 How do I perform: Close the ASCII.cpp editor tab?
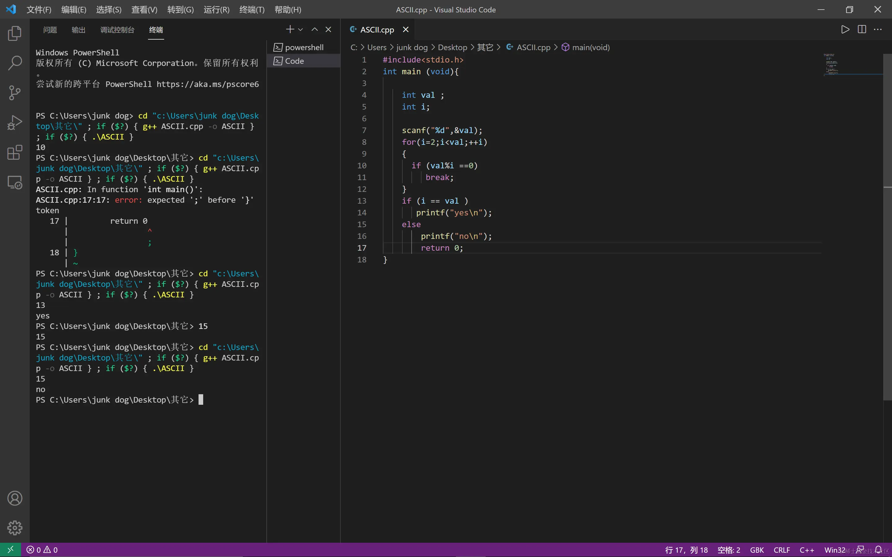click(x=405, y=29)
